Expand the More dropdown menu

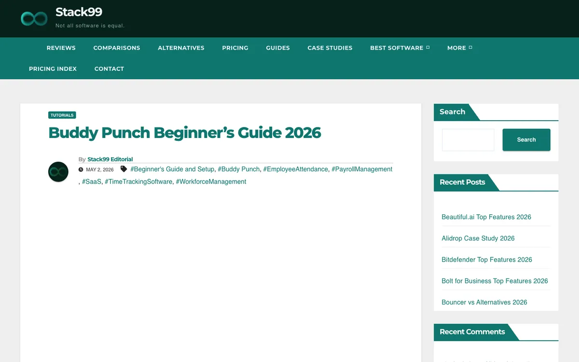[x=460, y=48]
